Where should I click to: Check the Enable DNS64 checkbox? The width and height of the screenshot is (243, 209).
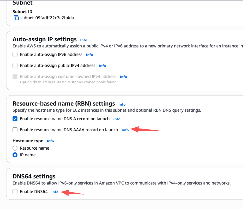pos(15,192)
